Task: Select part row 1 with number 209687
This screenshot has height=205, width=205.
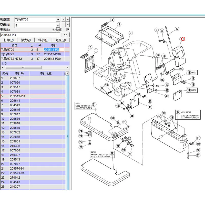Action: point(33,78)
